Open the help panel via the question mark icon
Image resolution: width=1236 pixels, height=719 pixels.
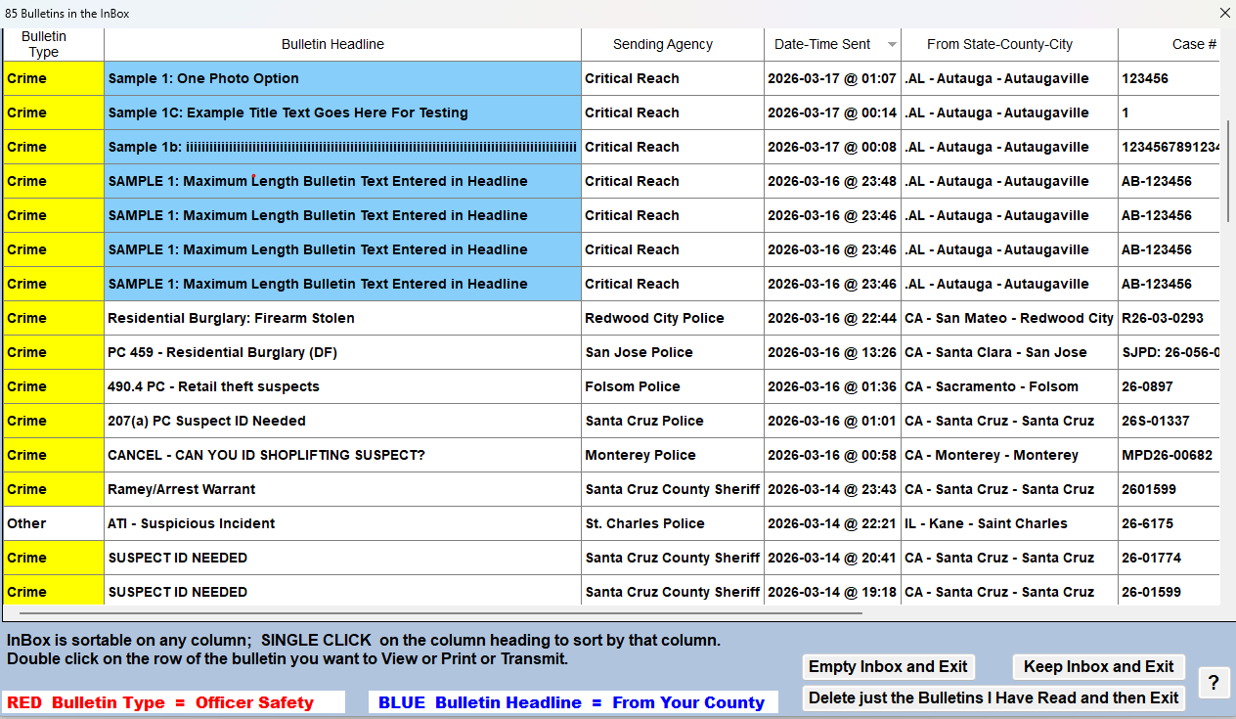point(1214,683)
